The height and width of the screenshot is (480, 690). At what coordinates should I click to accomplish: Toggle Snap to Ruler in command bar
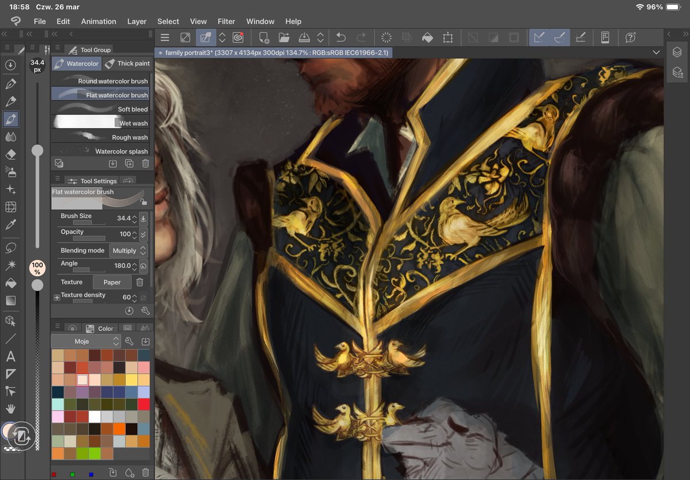[x=539, y=37]
